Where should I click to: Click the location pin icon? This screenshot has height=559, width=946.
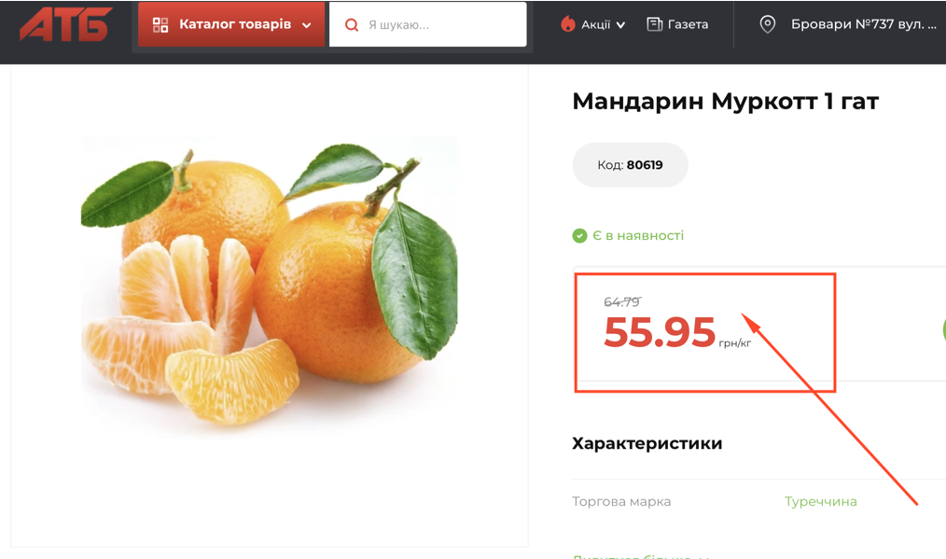767,24
